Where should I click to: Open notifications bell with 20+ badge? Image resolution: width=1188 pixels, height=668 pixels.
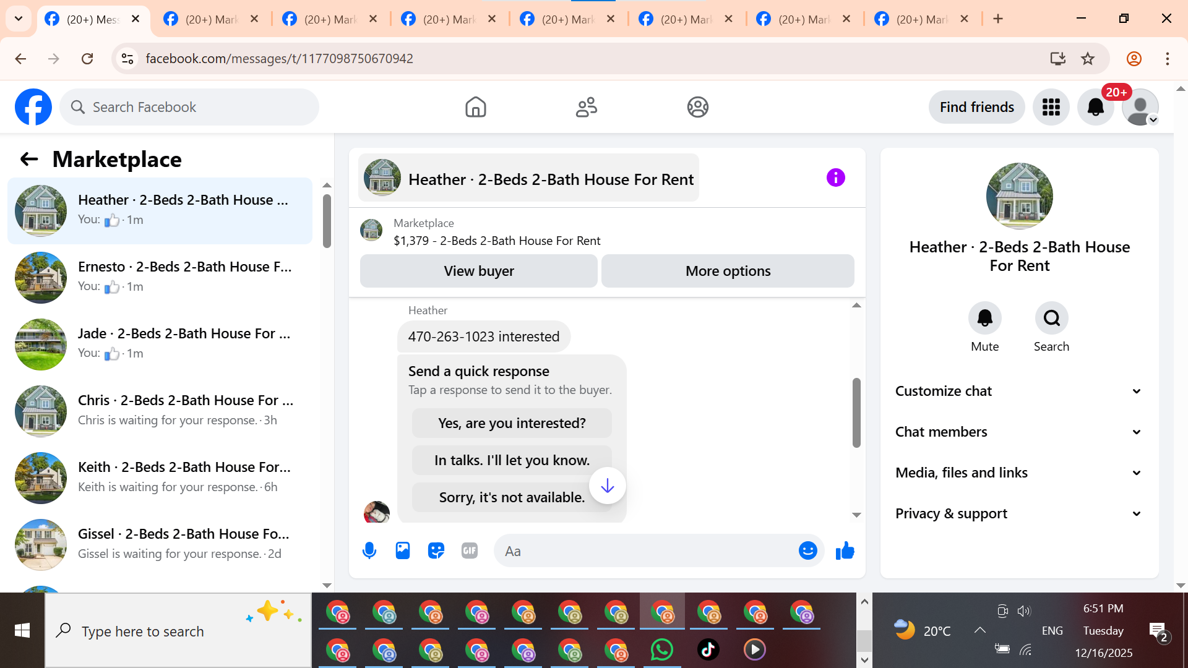(1096, 107)
